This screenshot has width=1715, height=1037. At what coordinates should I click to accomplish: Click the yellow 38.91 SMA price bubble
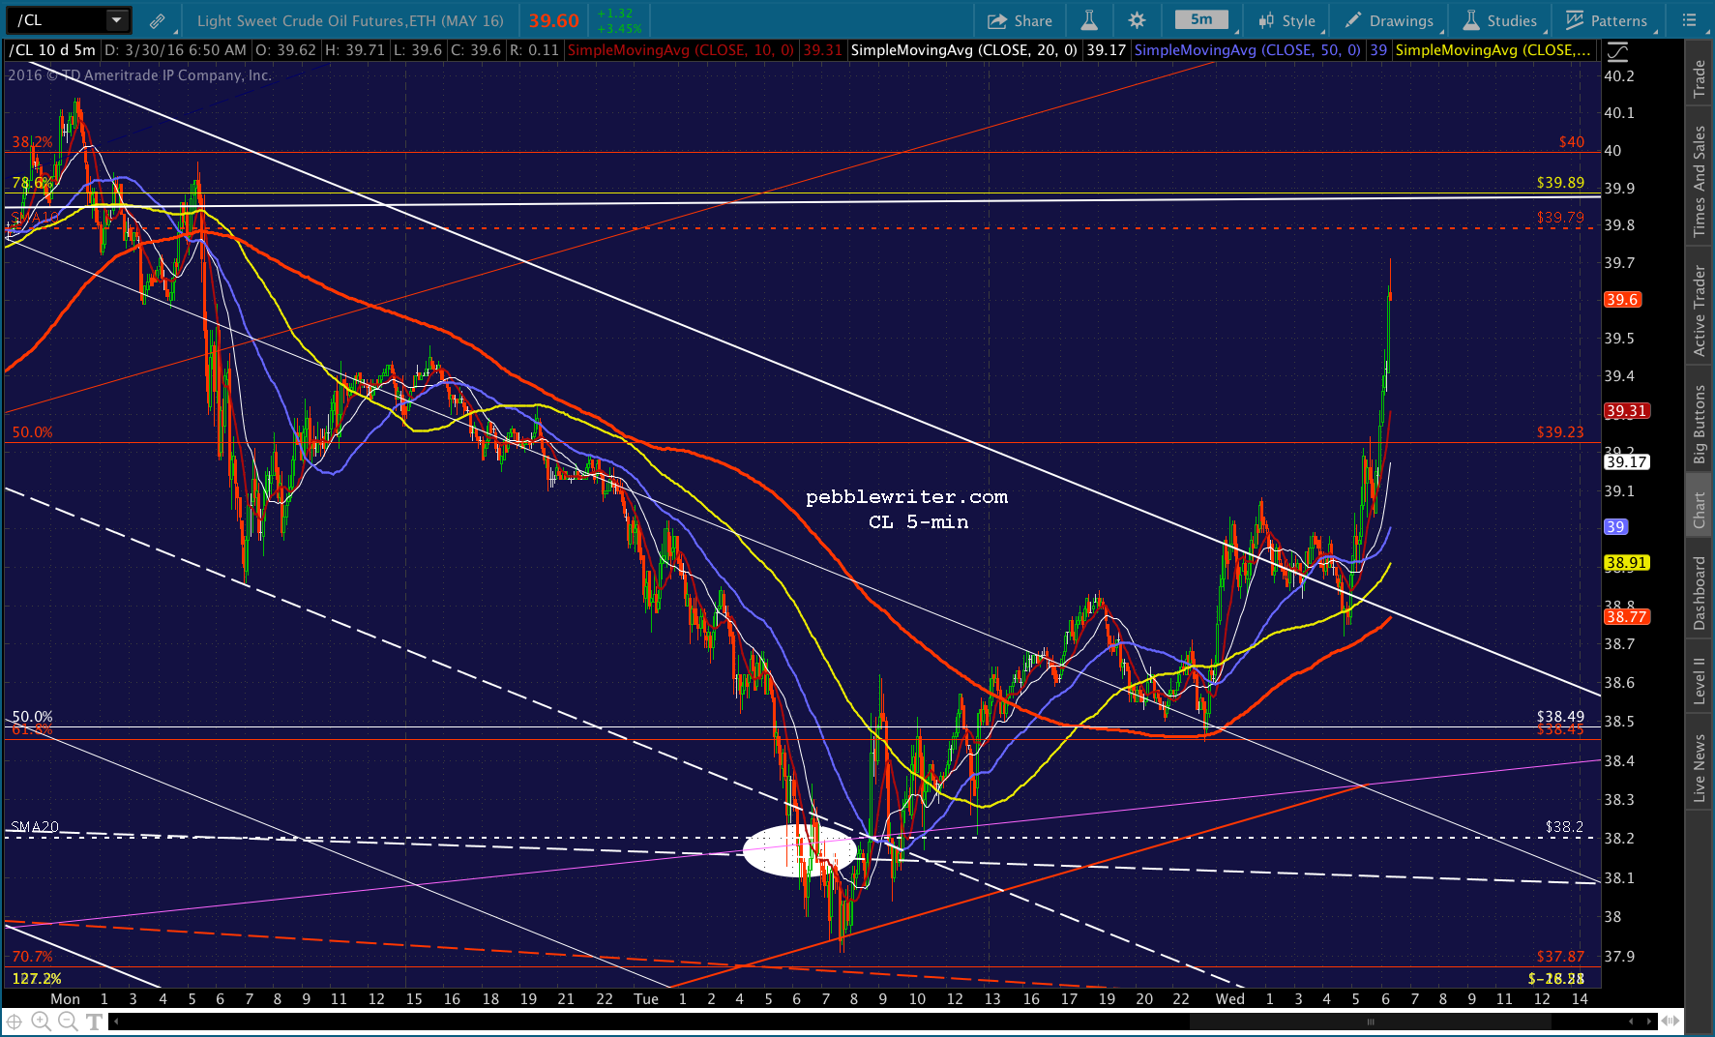tap(1627, 563)
